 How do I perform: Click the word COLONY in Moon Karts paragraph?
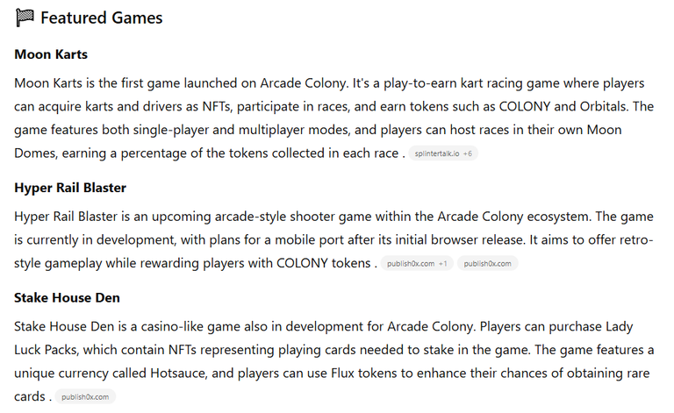(525, 106)
